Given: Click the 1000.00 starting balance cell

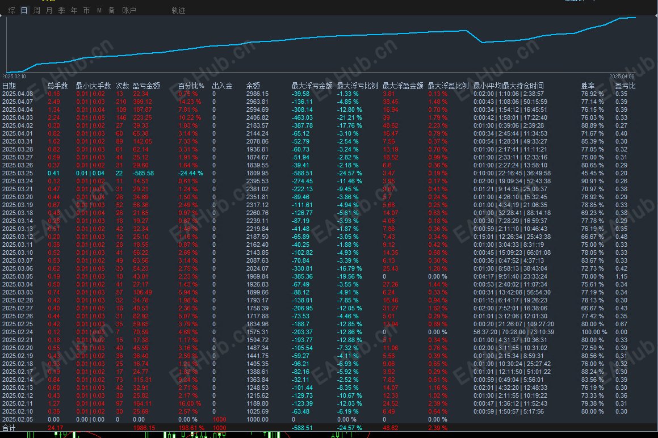Looking at the screenshot, I should [x=257, y=419].
